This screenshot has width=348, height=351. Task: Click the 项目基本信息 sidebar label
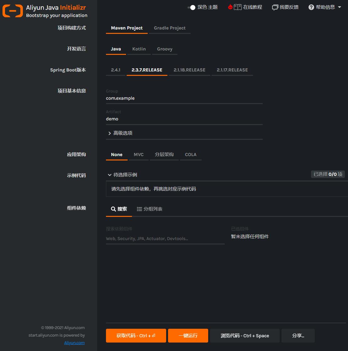pos(72,91)
